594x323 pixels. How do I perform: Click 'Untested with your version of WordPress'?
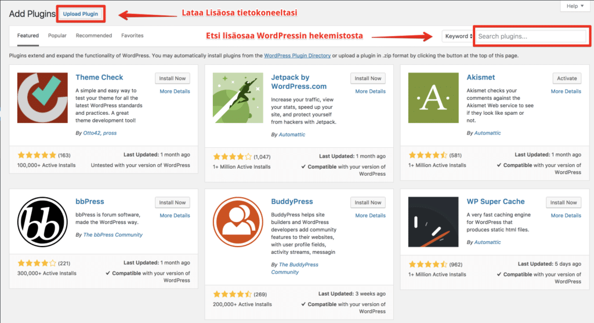(140, 165)
